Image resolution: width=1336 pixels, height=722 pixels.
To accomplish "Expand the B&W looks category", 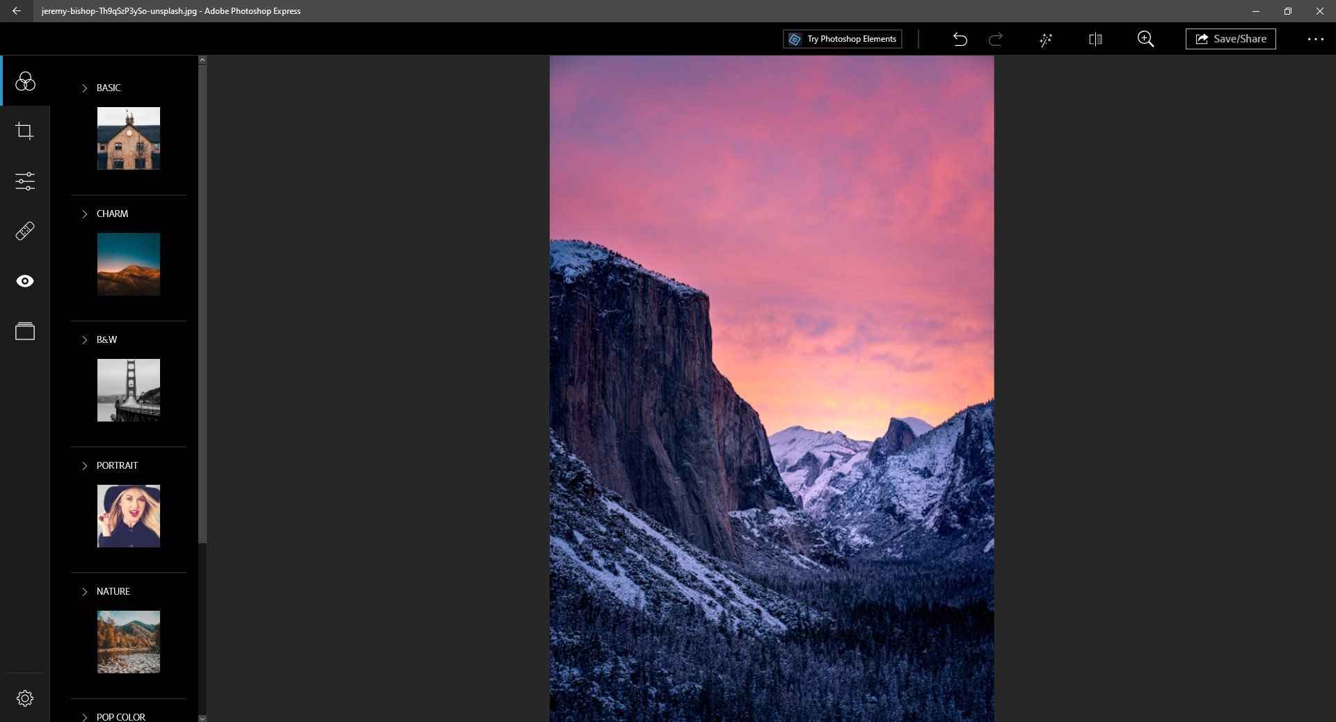I will point(85,340).
